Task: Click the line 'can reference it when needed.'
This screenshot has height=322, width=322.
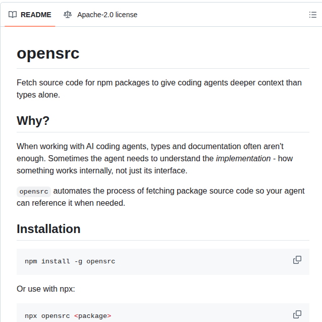Action: (x=71, y=203)
